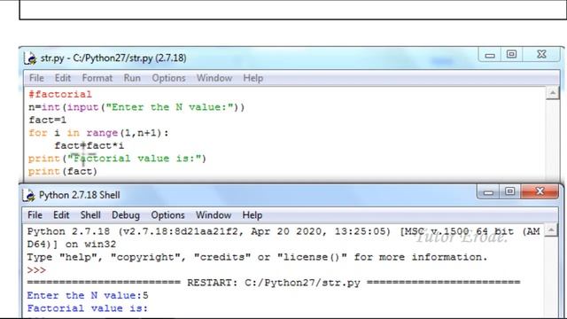
Task: Open Edit menu in str.py editor window
Action: tap(63, 78)
